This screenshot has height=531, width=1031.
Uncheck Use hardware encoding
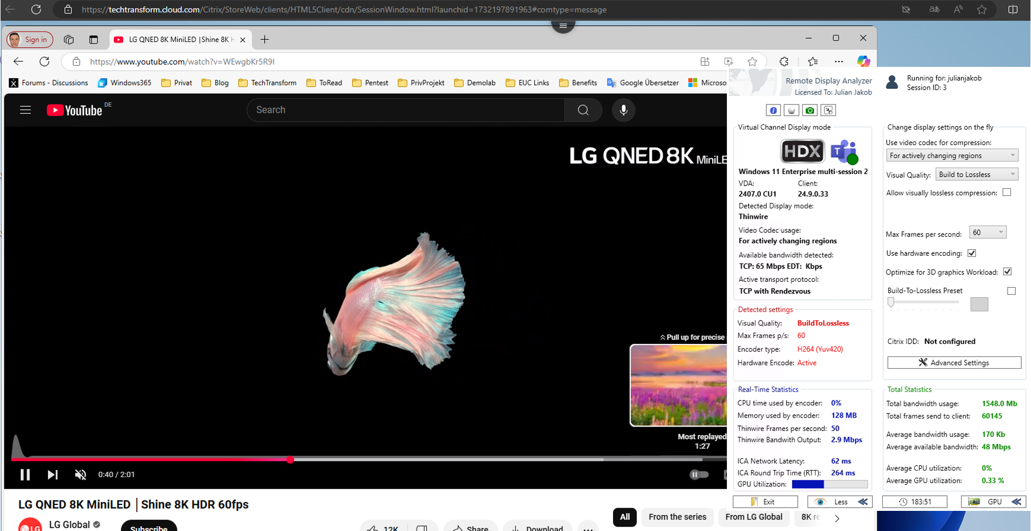point(972,253)
